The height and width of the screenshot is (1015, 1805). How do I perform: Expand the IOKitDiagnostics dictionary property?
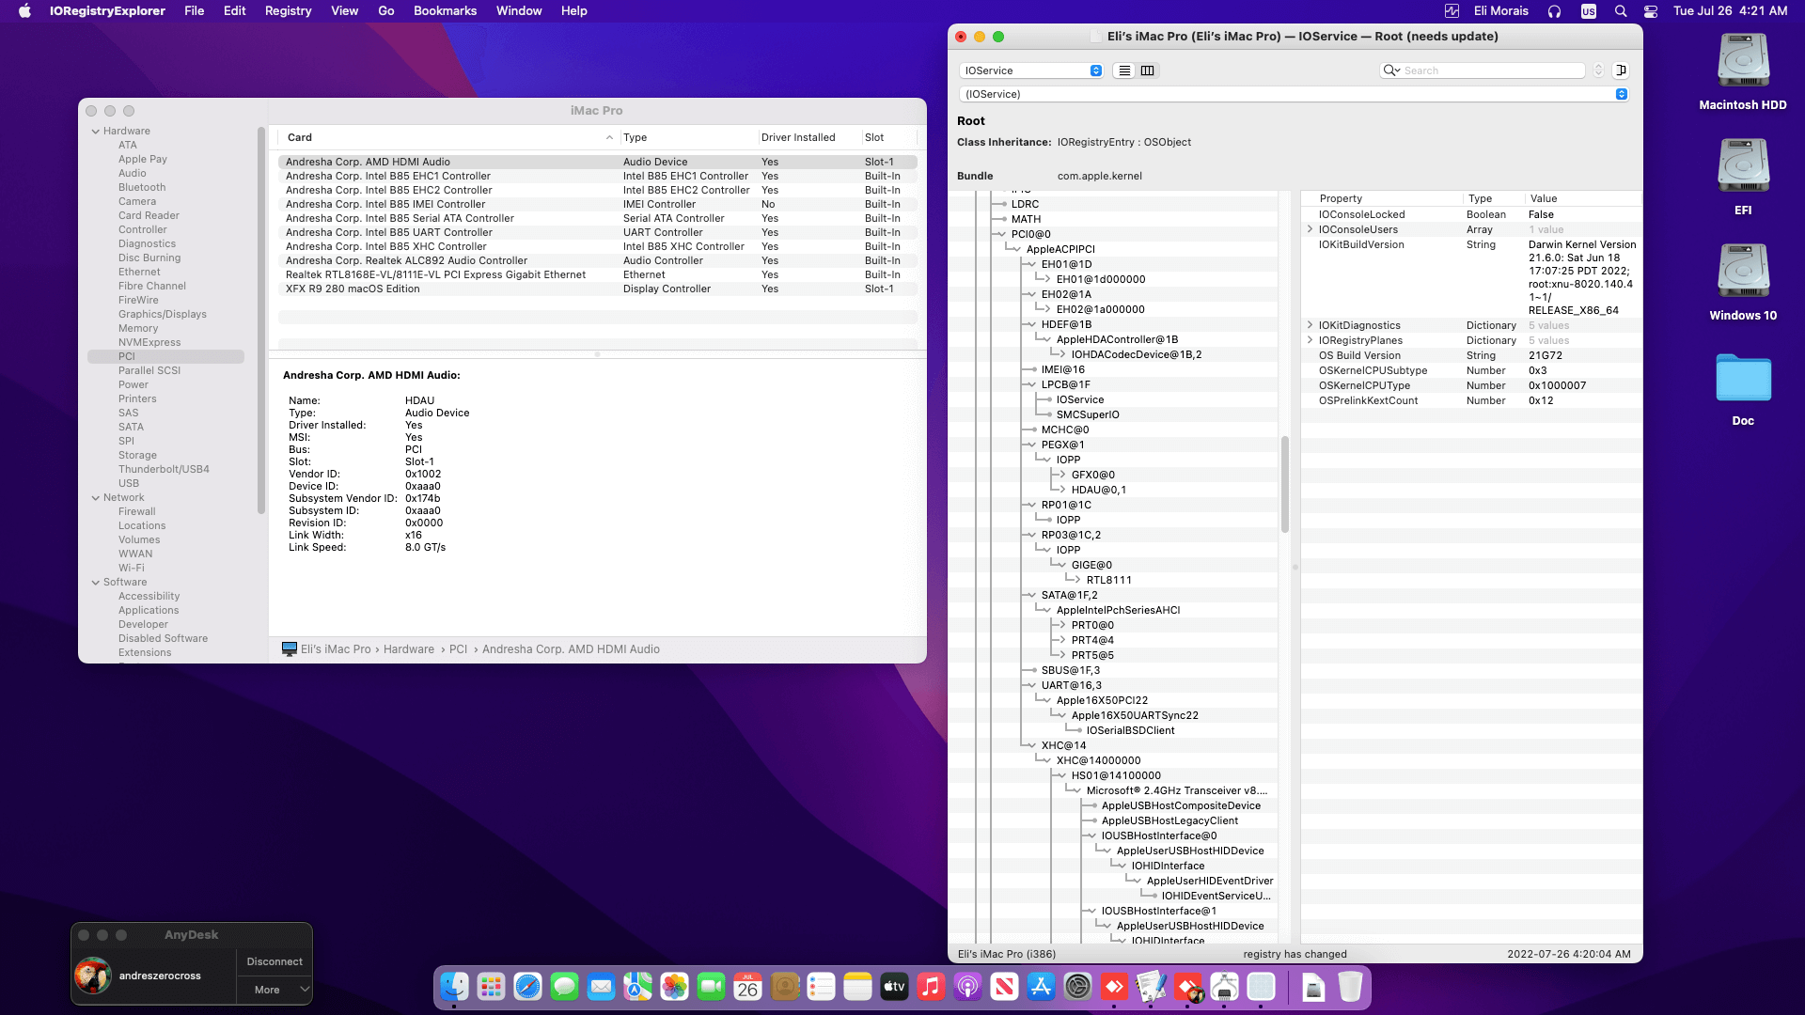pos(1310,325)
